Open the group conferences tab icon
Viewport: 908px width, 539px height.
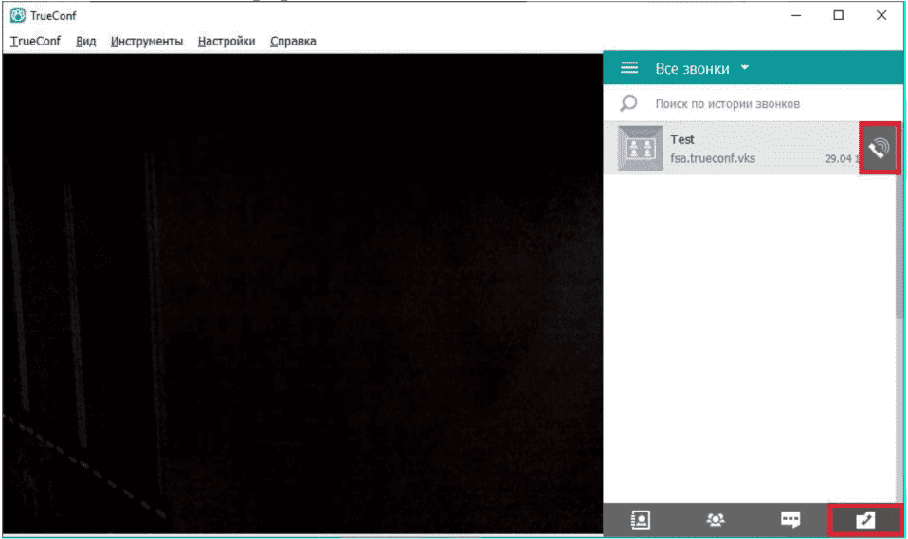pos(716,519)
